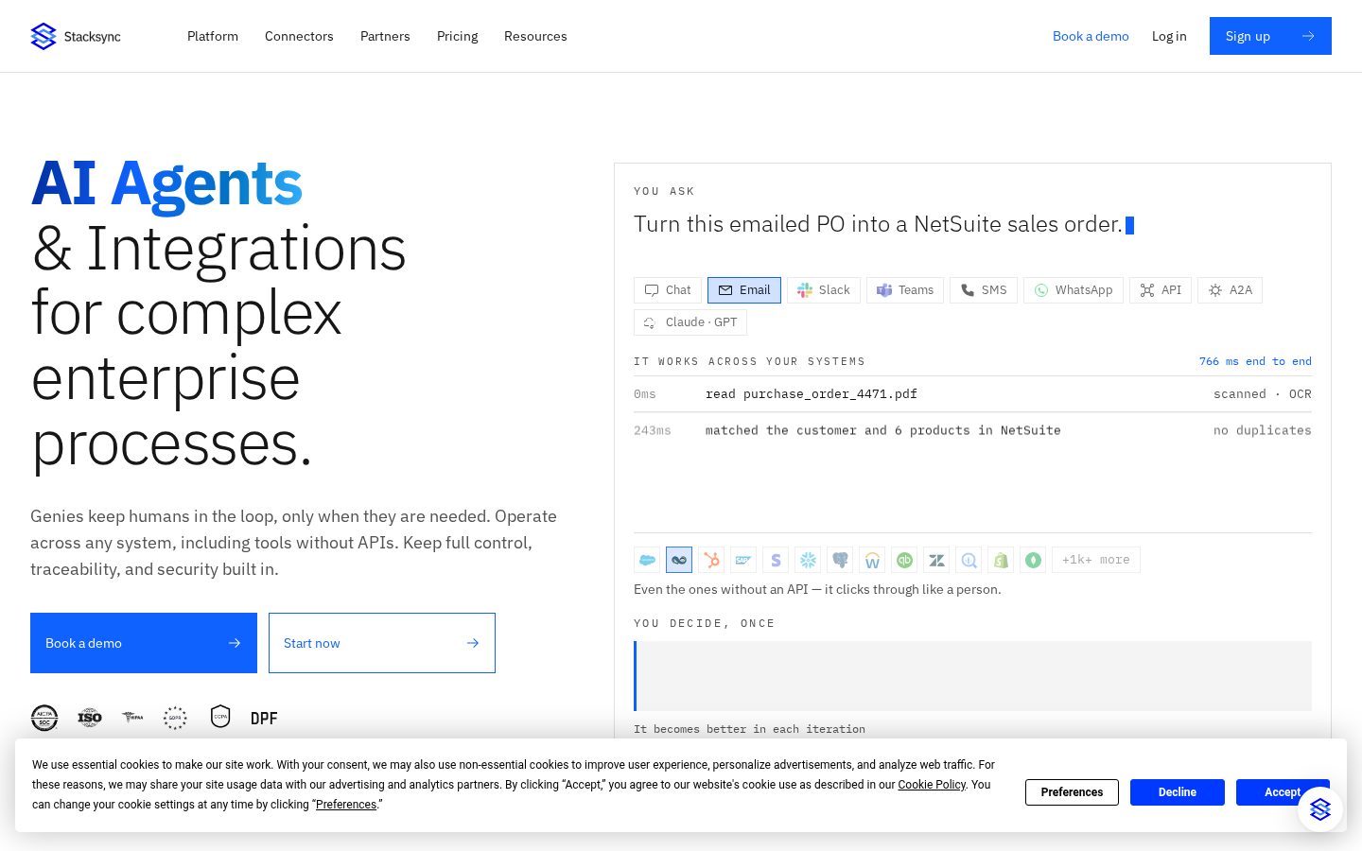The height and width of the screenshot is (851, 1362).
Task: Click the 'matched the customer and 6 products' line
Action: (882, 430)
